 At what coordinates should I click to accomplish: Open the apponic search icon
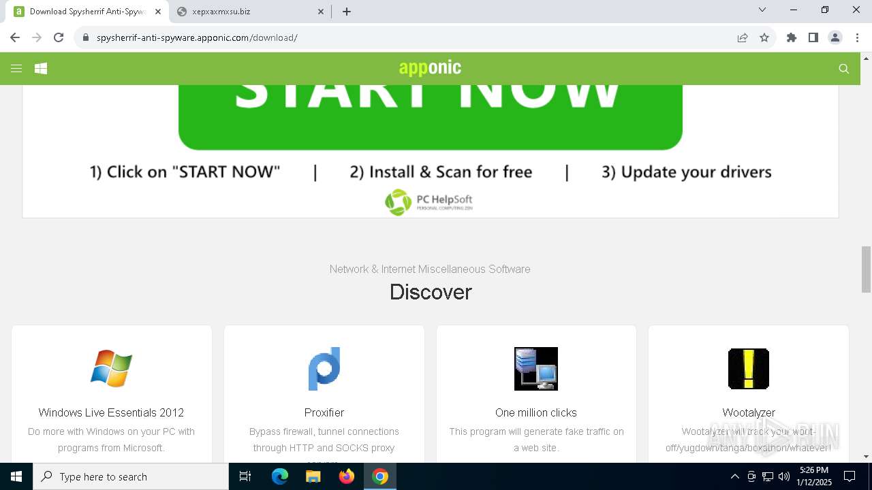point(843,69)
